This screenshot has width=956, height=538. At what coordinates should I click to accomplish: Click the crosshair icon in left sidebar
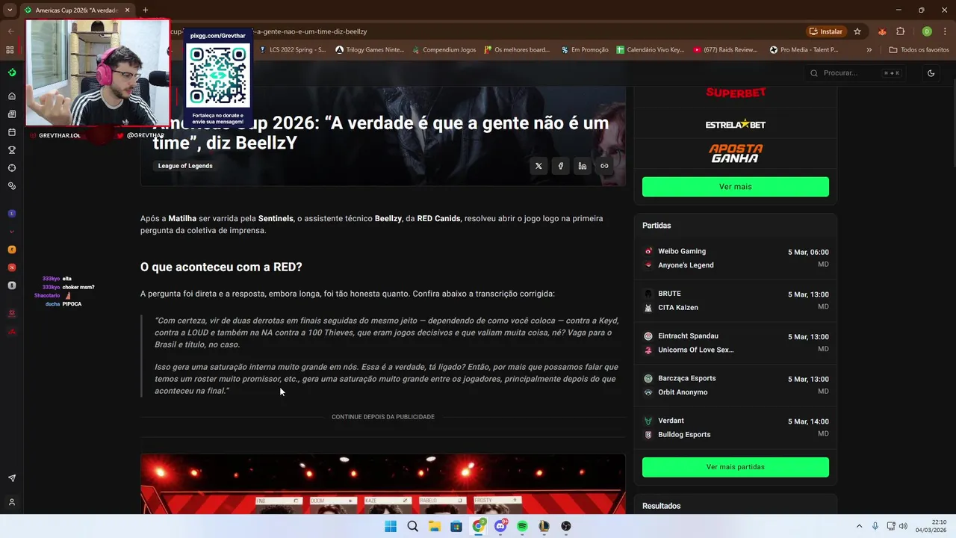point(12,168)
